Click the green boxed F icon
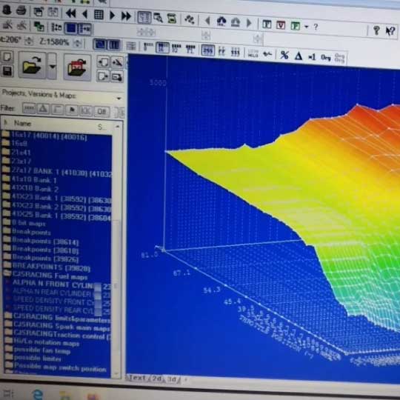 (x=295, y=26)
